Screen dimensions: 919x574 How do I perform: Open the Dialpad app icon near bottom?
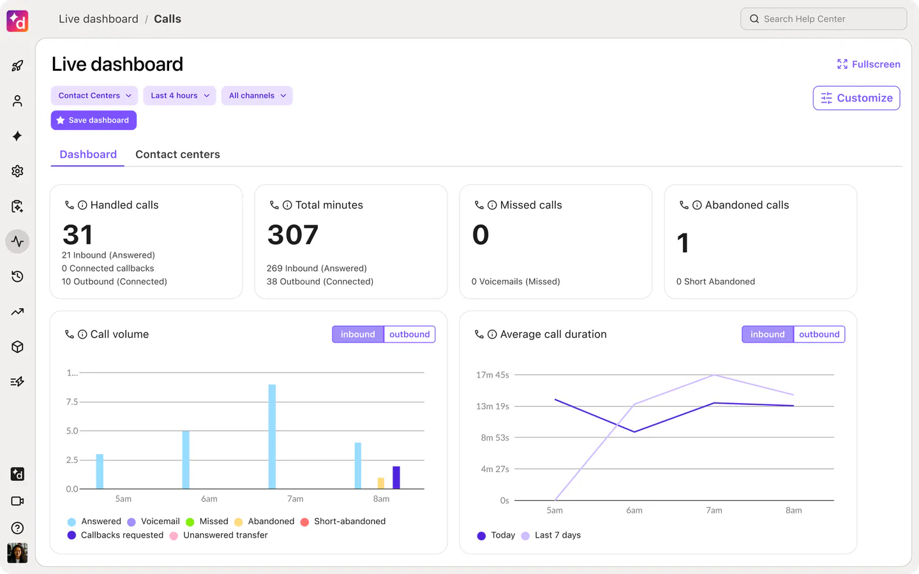click(x=17, y=474)
